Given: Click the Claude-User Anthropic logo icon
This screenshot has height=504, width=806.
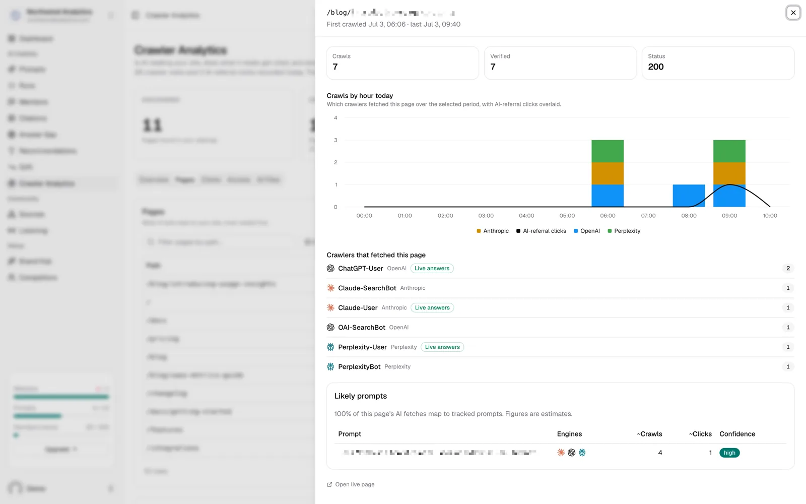Looking at the screenshot, I should tap(330, 308).
